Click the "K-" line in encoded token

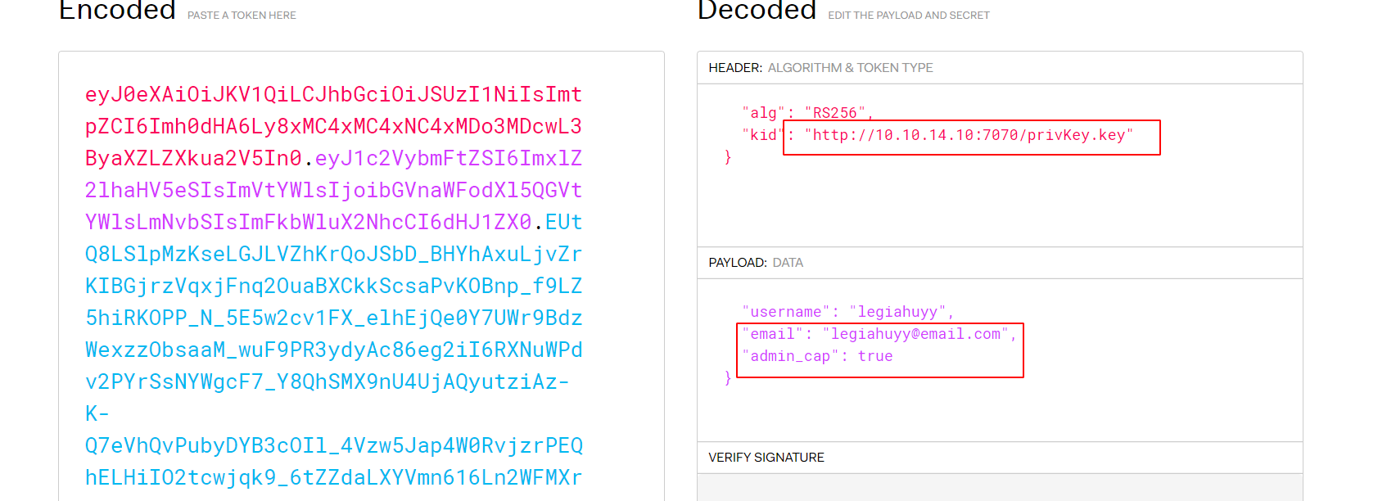97,413
